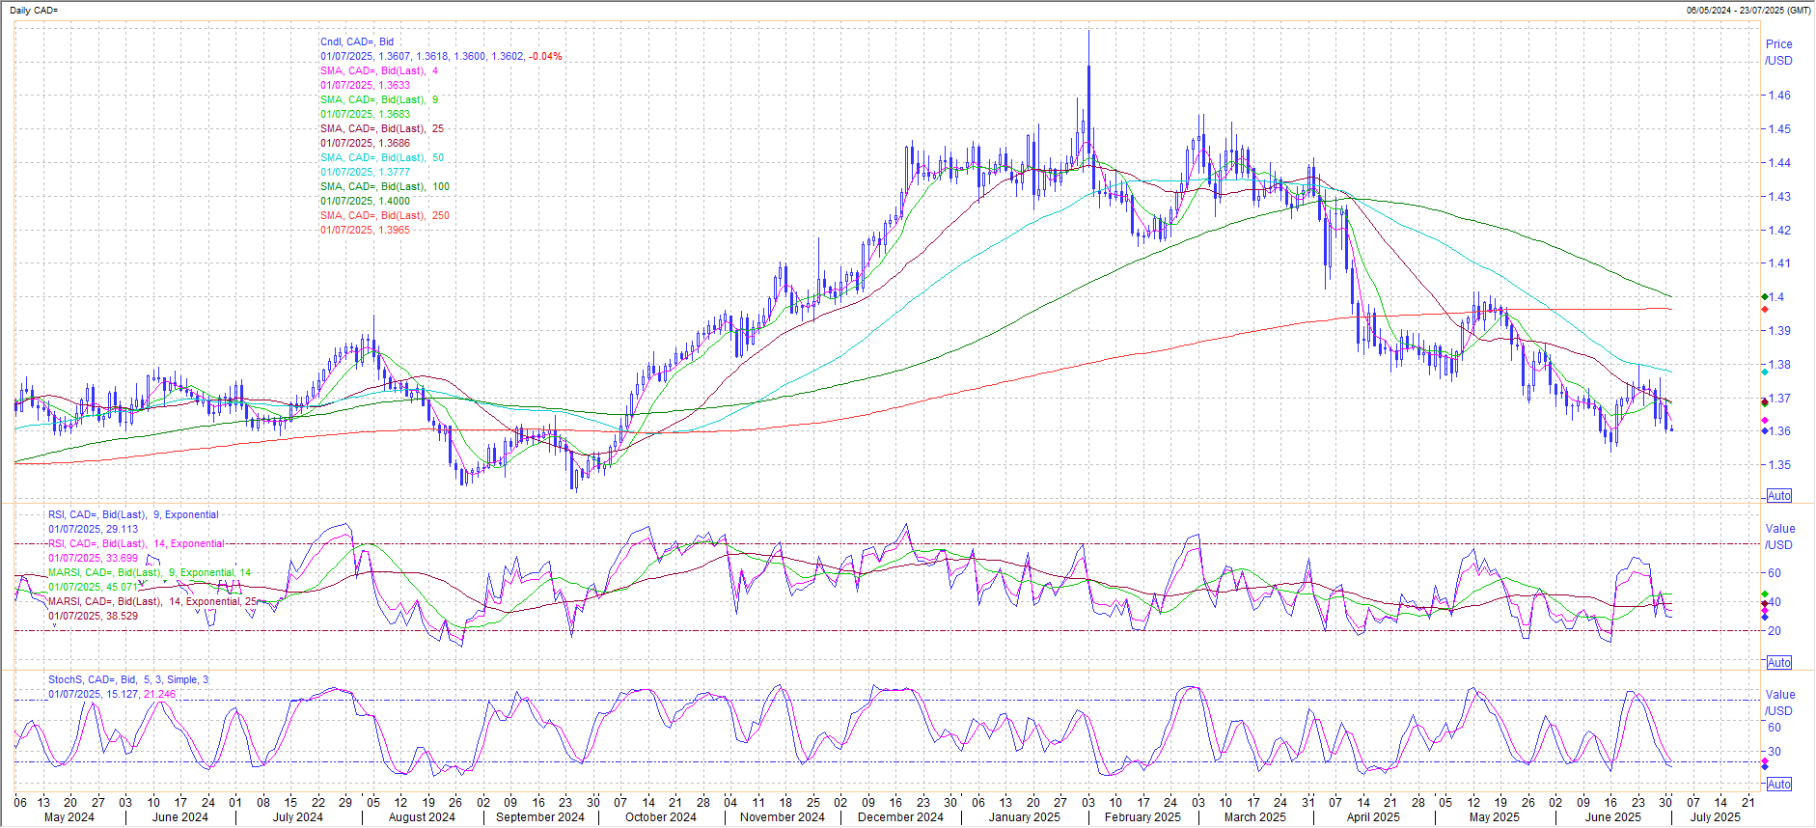The width and height of the screenshot is (1816, 828).
Task: Click the MARSI value '01/07/2025, 38.529'
Action: (93, 616)
